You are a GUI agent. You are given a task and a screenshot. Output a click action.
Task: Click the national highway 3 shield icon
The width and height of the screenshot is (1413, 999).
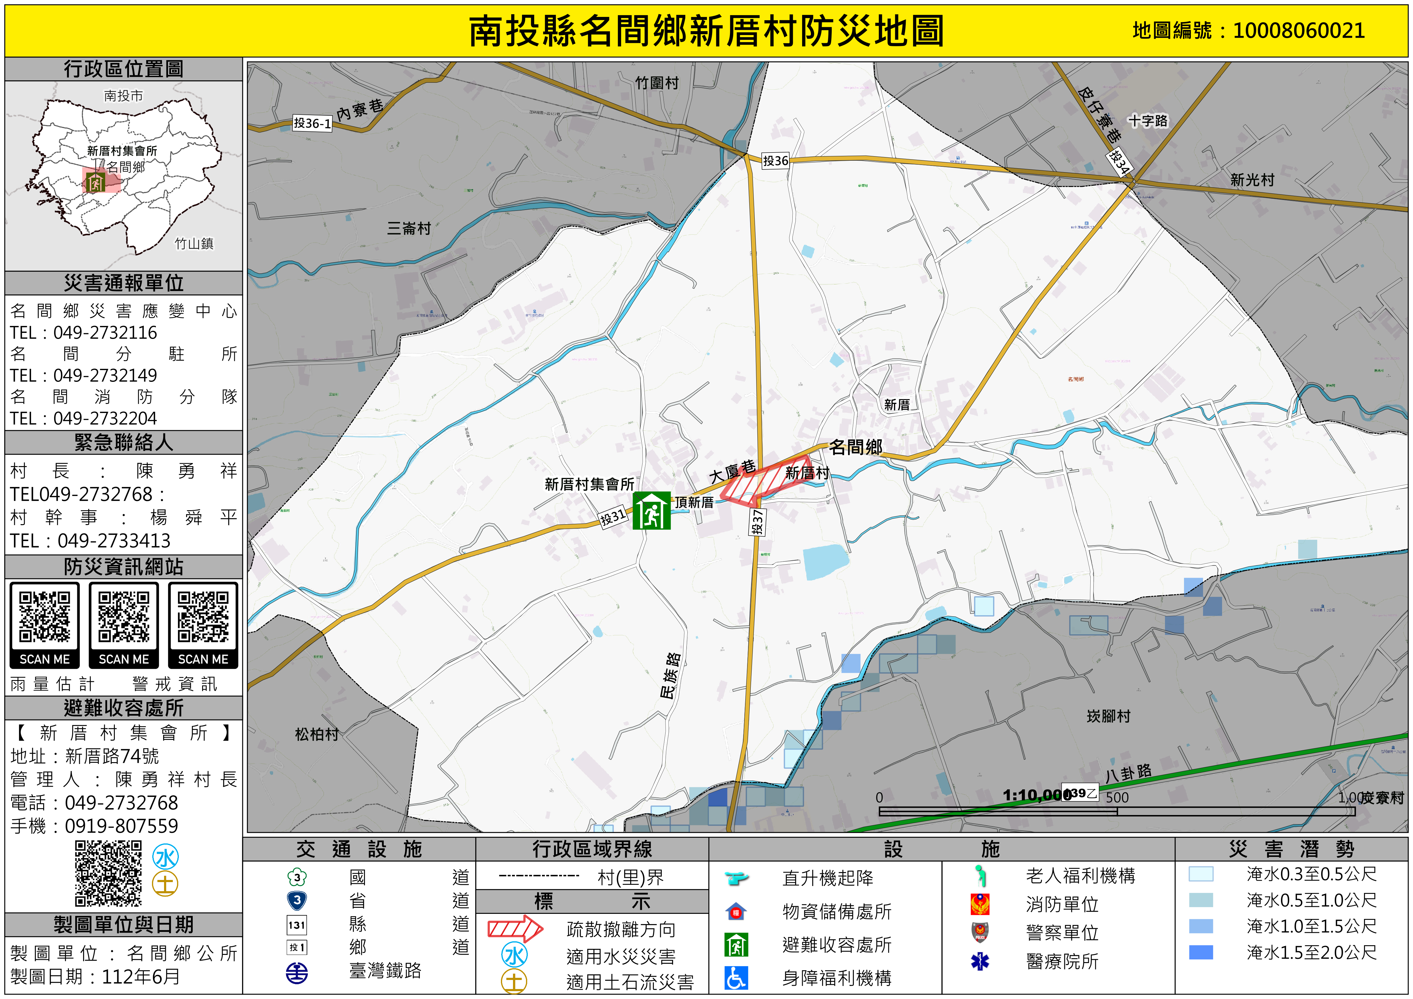pyautogui.click(x=297, y=877)
